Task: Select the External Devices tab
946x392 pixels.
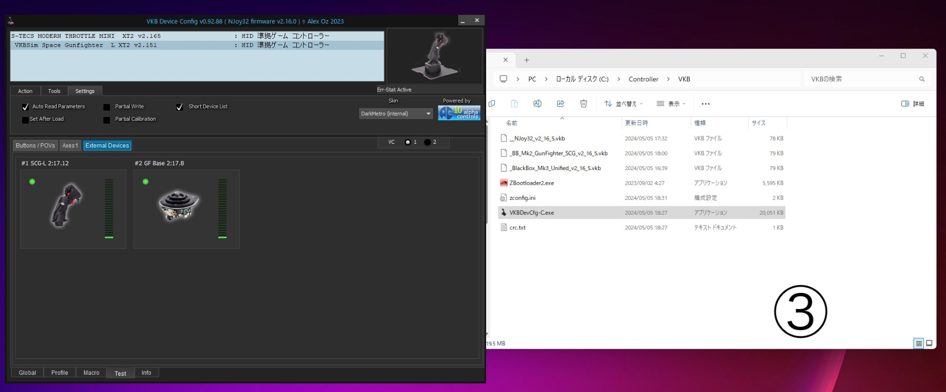Action: [107, 146]
